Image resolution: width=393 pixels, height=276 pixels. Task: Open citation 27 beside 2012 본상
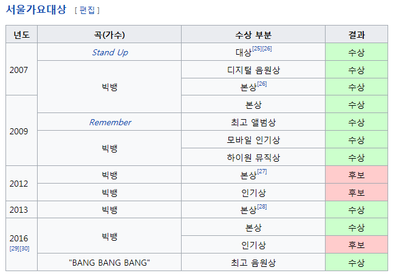[x=262, y=171]
